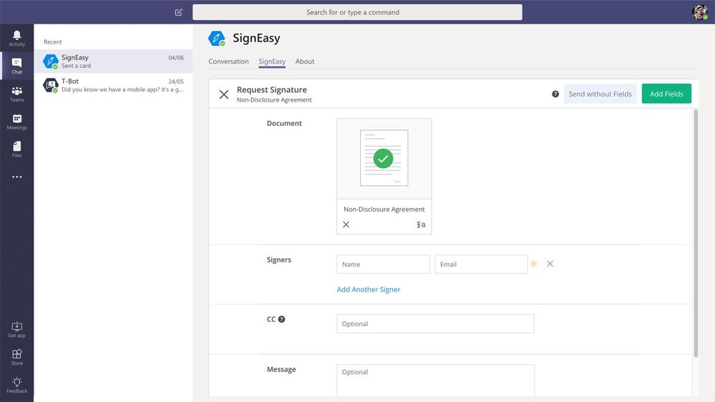Open the About tab
This screenshot has height=402, width=715.
[305, 62]
